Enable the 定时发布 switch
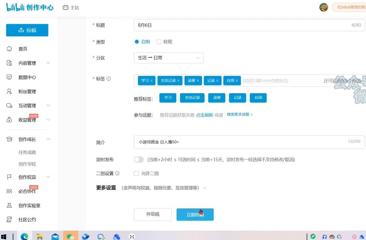The width and height of the screenshot is (366, 240). coord(139,160)
